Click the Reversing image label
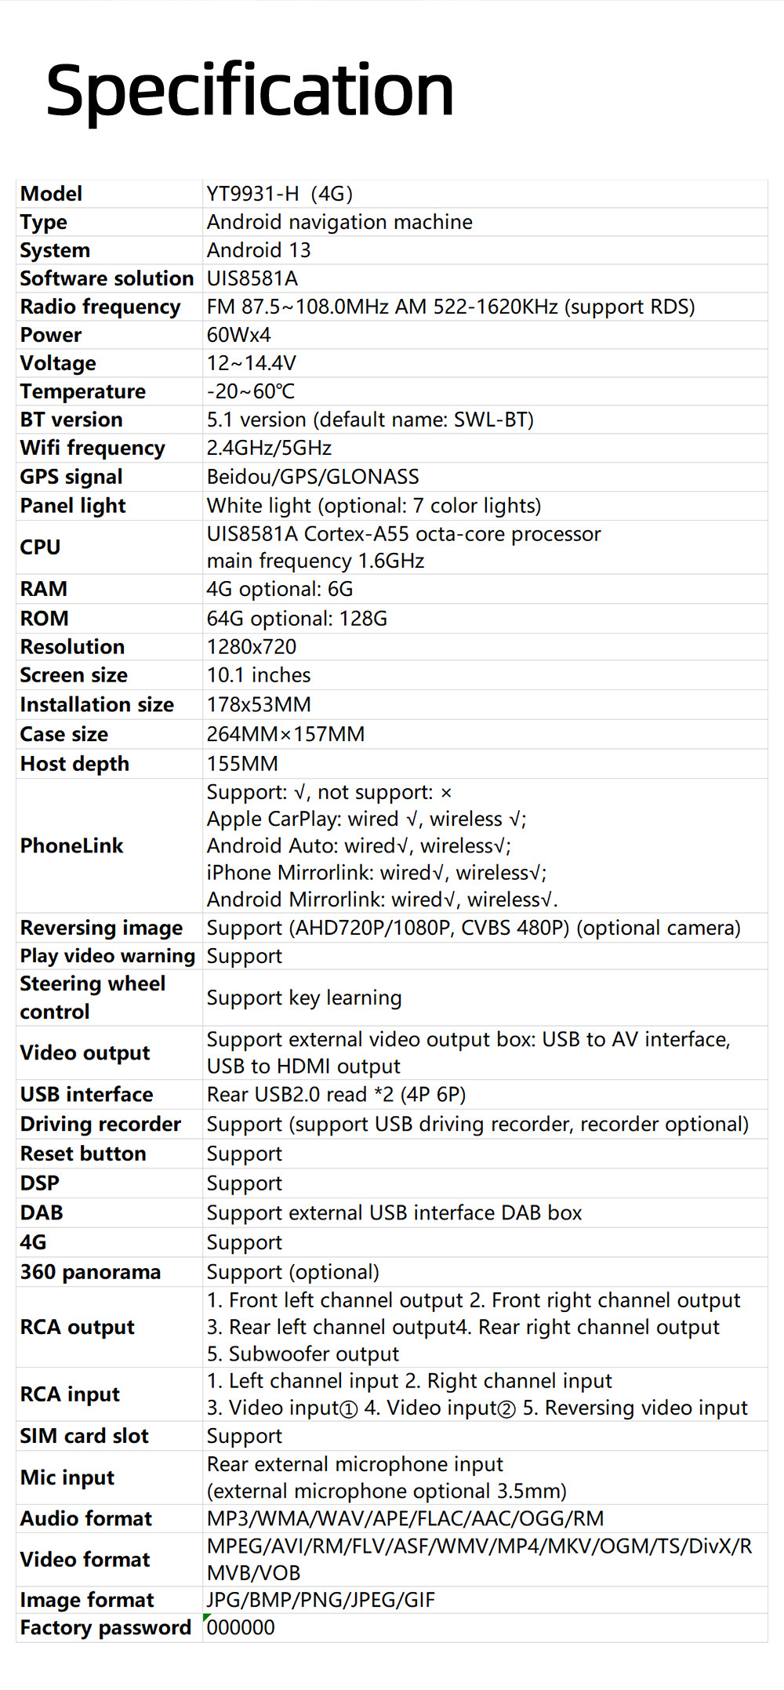Screen dimensions: 784x1690 [101, 928]
